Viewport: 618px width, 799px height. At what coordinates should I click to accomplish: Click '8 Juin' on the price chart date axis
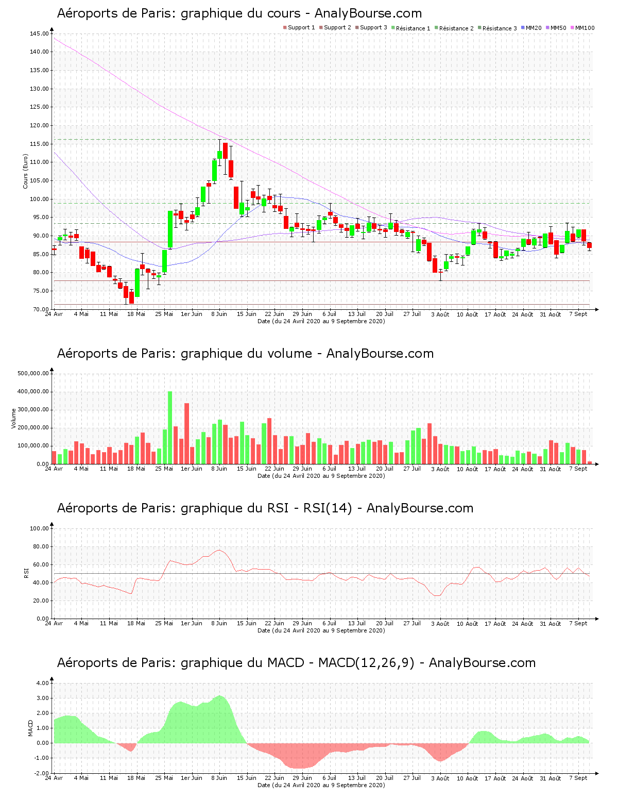pyautogui.click(x=219, y=314)
